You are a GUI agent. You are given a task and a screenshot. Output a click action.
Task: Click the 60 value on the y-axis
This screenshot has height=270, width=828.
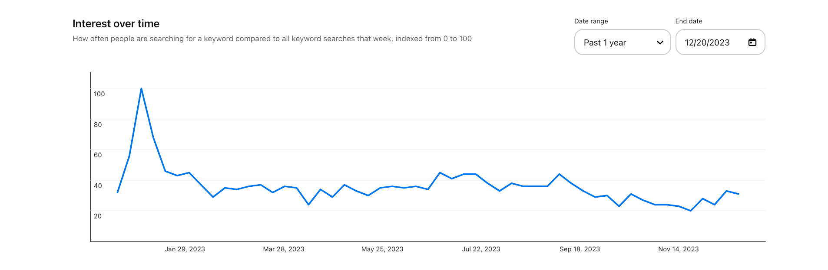(98, 155)
